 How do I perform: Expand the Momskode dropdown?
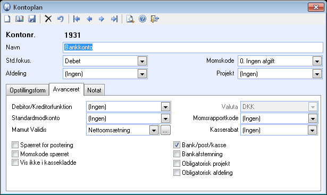click(x=317, y=61)
